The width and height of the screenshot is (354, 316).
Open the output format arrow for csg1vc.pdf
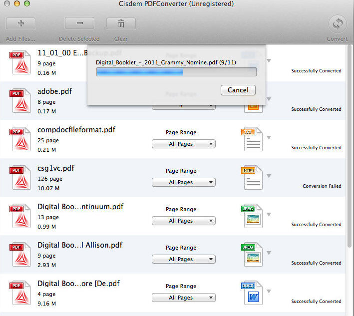[x=269, y=176]
